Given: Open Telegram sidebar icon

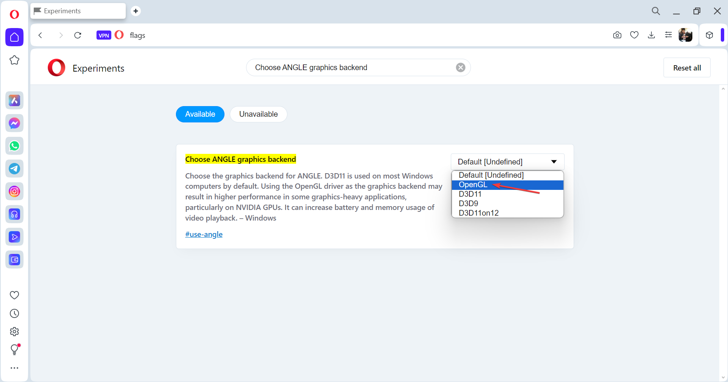Looking at the screenshot, I should click(x=14, y=169).
